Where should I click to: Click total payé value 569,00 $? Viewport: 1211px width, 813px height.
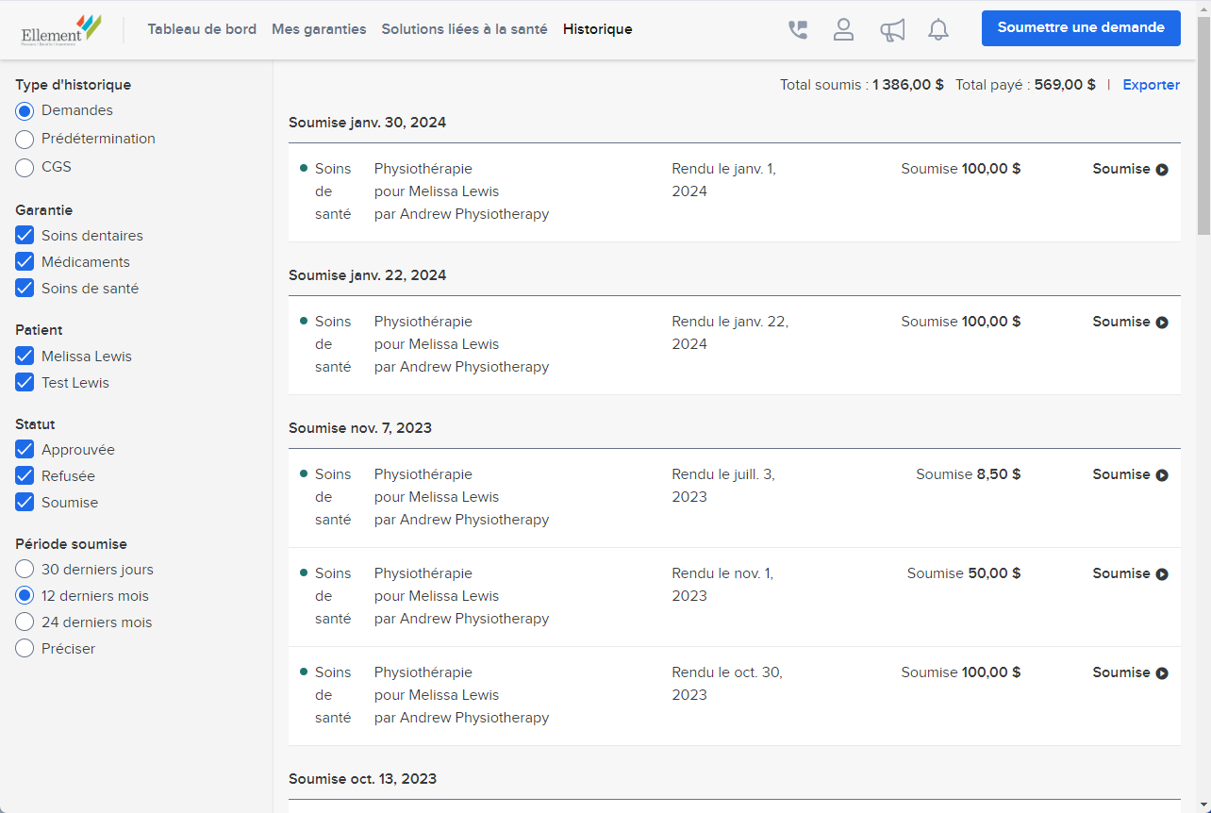pyautogui.click(x=1065, y=85)
